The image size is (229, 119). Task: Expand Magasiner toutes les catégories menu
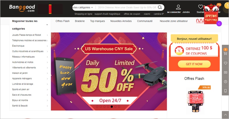click(30, 25)
